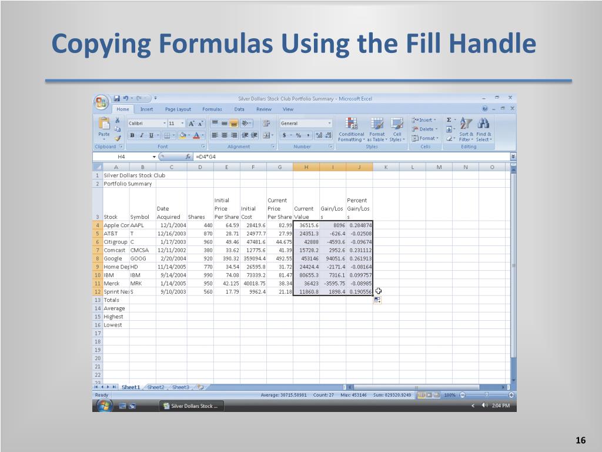Toggle Italic formatting

pyautogui.click(x=142, y=135)
